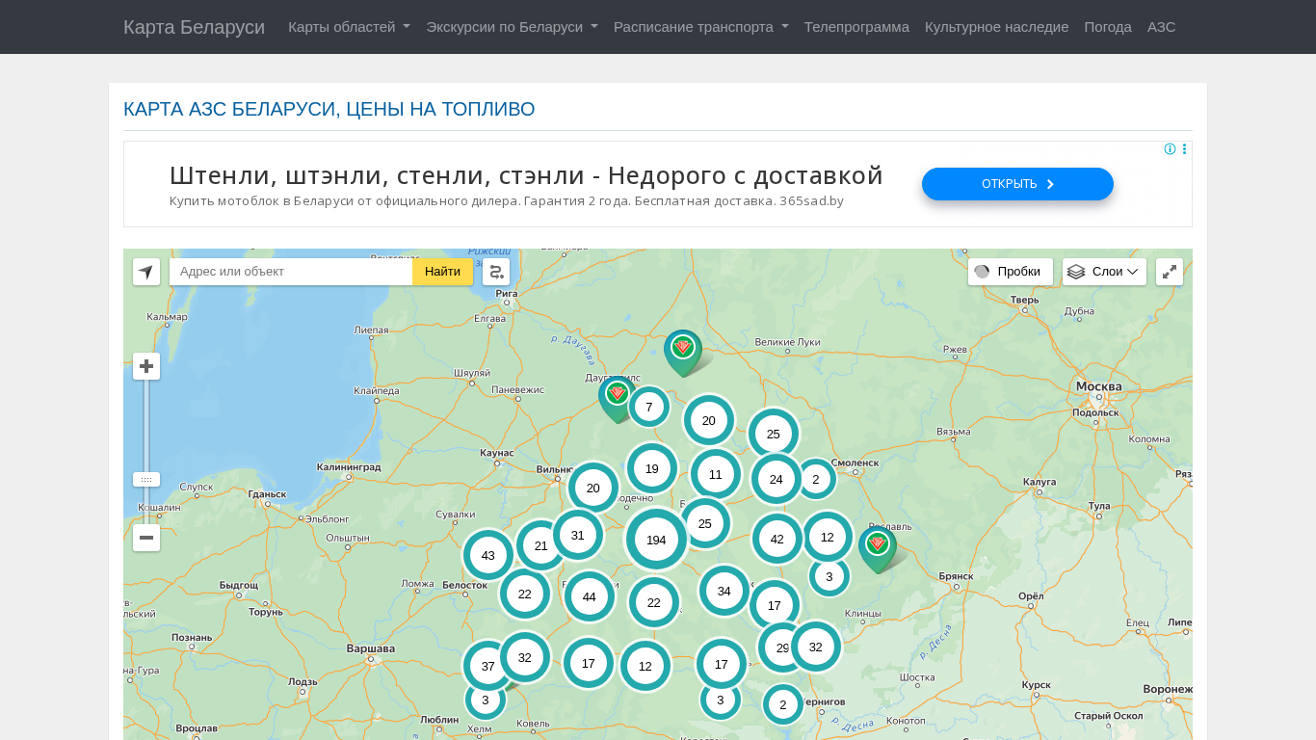Screen dimensions: 1316x740
Task: Click the cluster marker showing 194 stations
Action: [x=656, y=540]
